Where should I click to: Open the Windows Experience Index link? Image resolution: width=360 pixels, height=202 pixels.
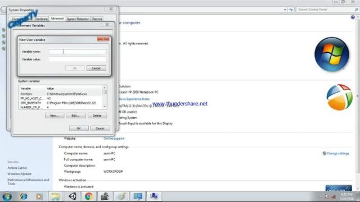134,99
